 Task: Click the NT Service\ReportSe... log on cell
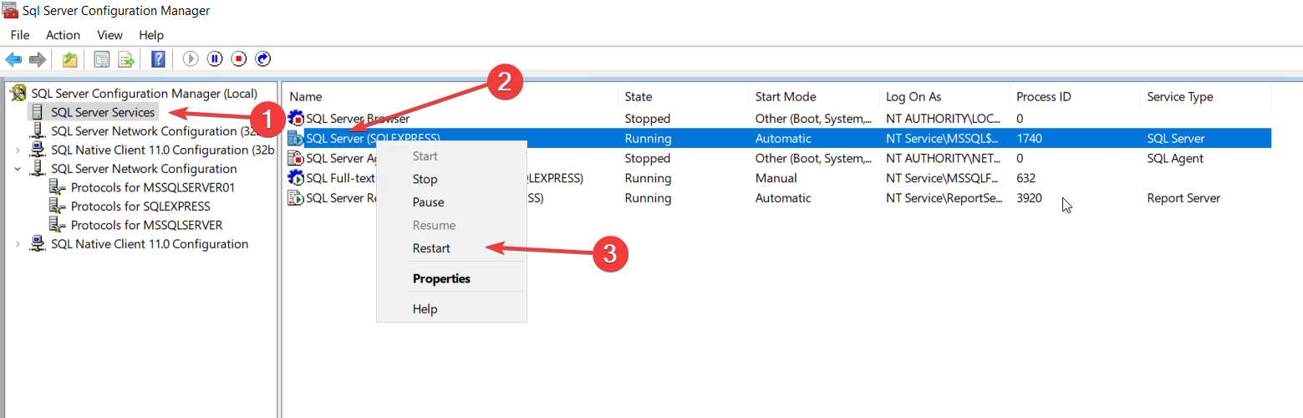(943, 198)
